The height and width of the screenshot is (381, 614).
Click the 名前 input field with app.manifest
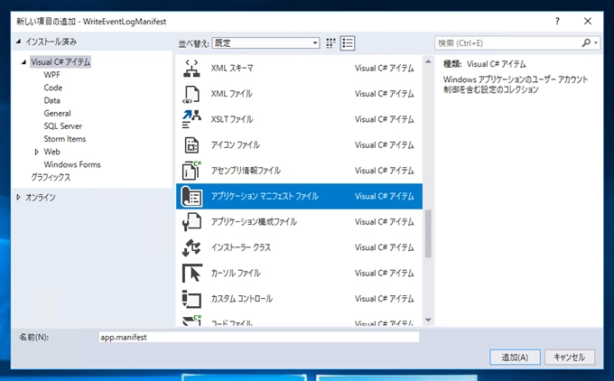259,337
